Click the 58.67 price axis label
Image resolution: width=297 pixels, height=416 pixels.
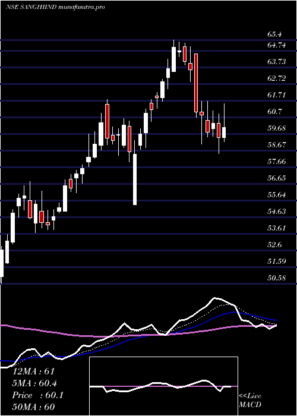277,145
